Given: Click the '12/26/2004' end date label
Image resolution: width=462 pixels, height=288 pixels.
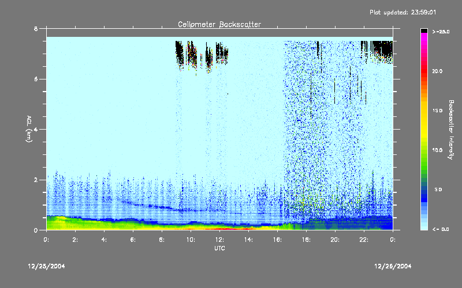Looking at the screenshot, I should point(393,266).
